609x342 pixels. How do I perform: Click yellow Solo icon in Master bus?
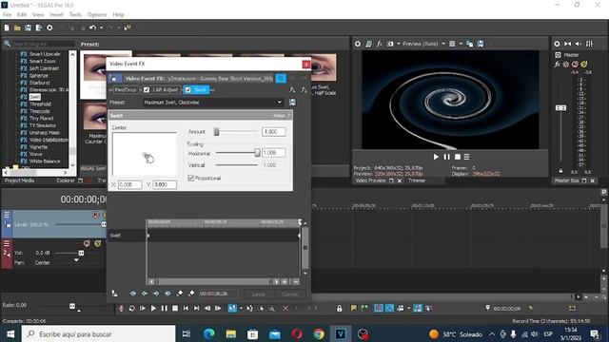click(x=584, y=64)
